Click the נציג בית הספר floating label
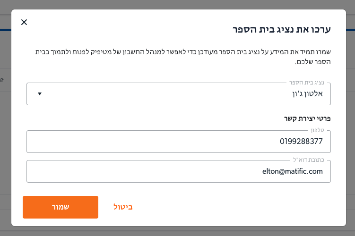The width and height of the screenshot is (355, 236). tap(307, 83)
